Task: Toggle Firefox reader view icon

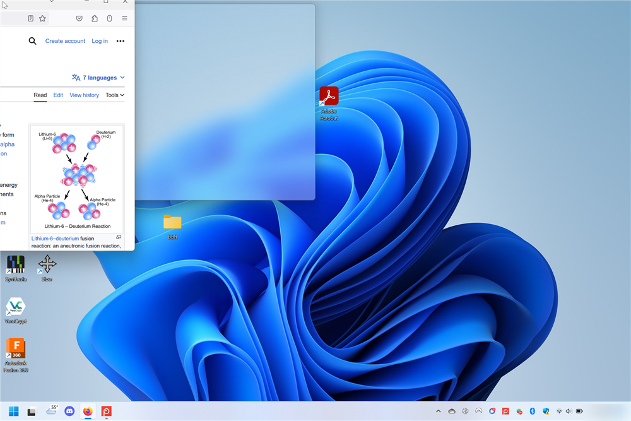Action: pos(31,19)
